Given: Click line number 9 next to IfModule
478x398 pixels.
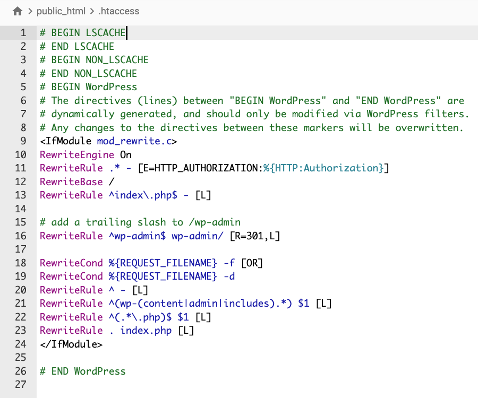Looking at the screenshot, I should (23, 141).
